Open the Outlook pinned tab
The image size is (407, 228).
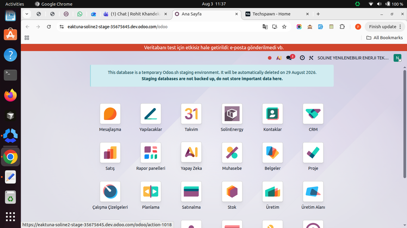pyautogui.click(x=93, y=14)
